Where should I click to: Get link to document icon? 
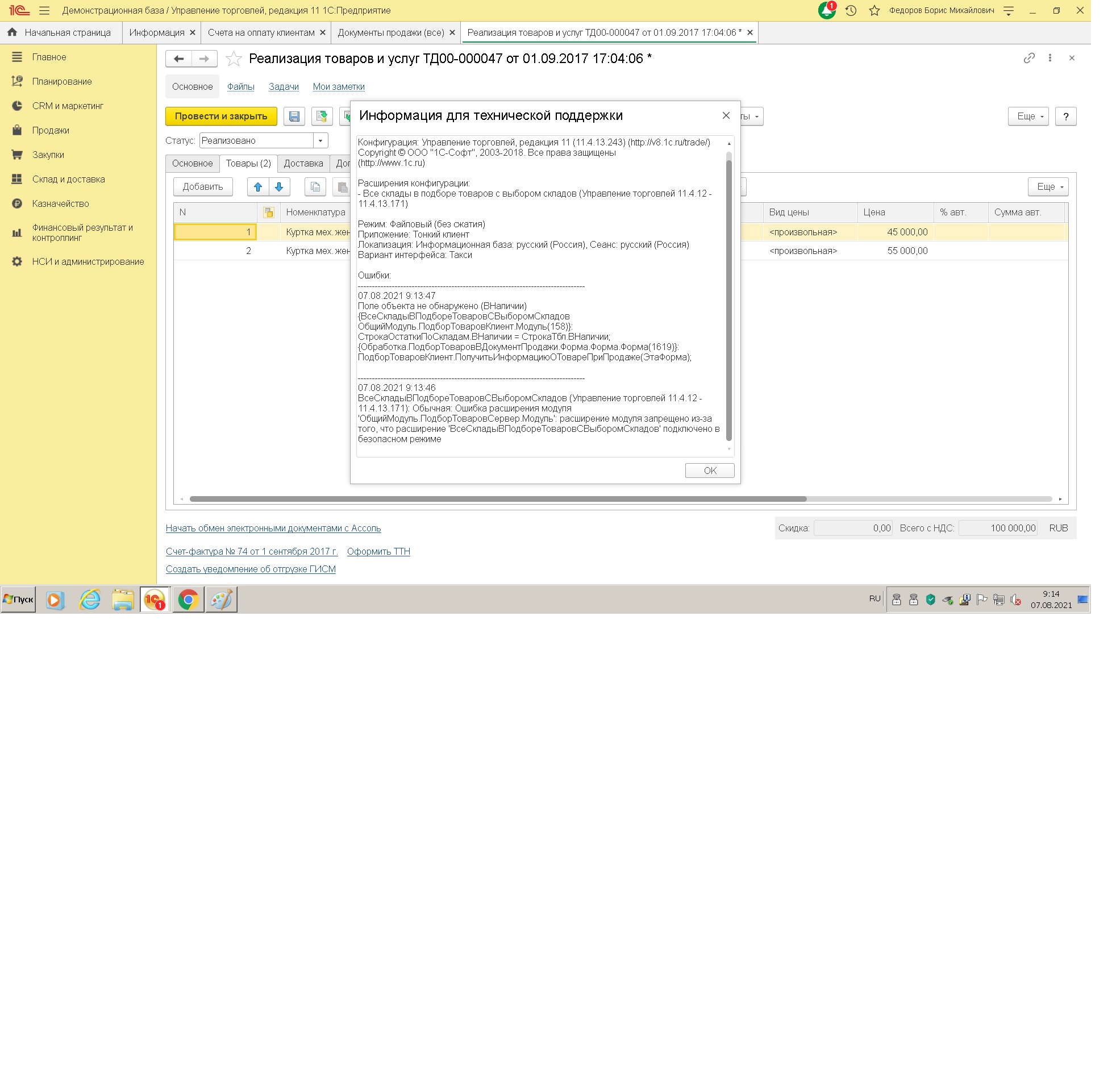click(x=1029, y=58)
